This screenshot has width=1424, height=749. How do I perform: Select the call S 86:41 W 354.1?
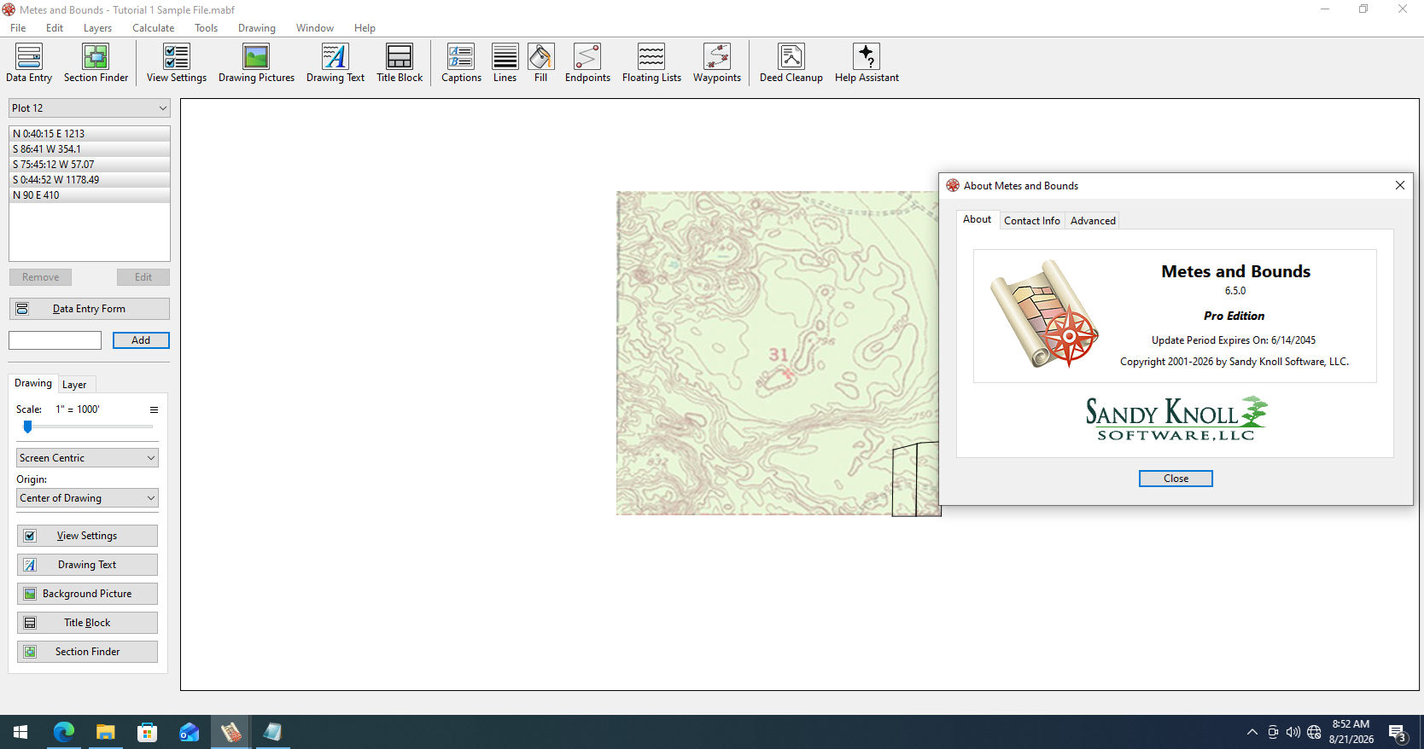pyautogui.click(x=90, y=149)
